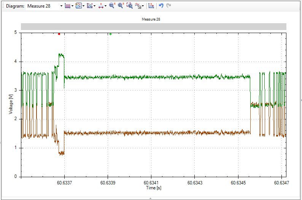Expand the cursor lines dropdown arrow
Screen dimensions: 302x200
pyautogui.click(x=72, y=6)
